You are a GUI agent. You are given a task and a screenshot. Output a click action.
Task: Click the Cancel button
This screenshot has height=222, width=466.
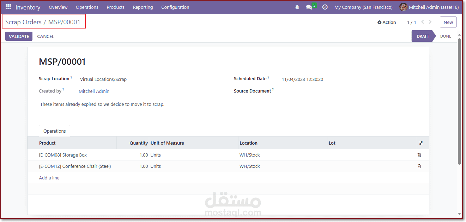[x=46, y=36]
